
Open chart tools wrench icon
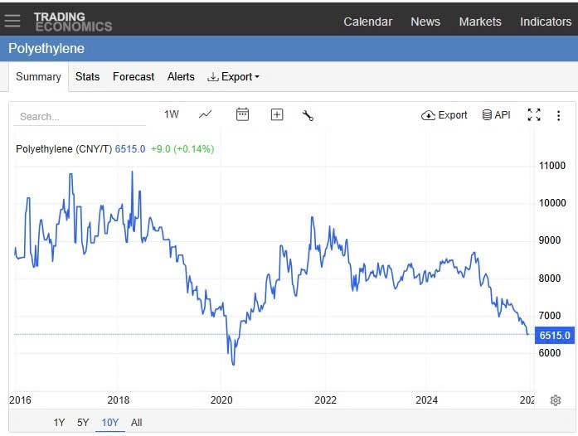[x=308, y=115]
